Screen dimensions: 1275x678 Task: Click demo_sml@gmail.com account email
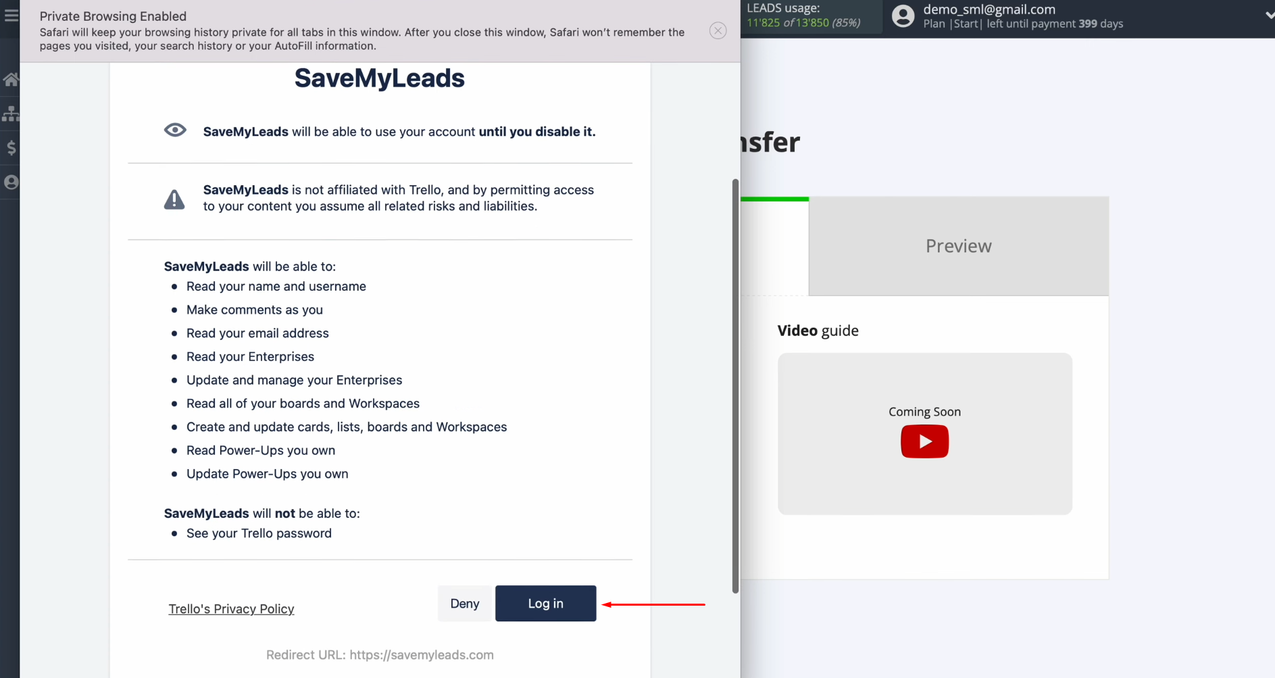tap(989, 9)
